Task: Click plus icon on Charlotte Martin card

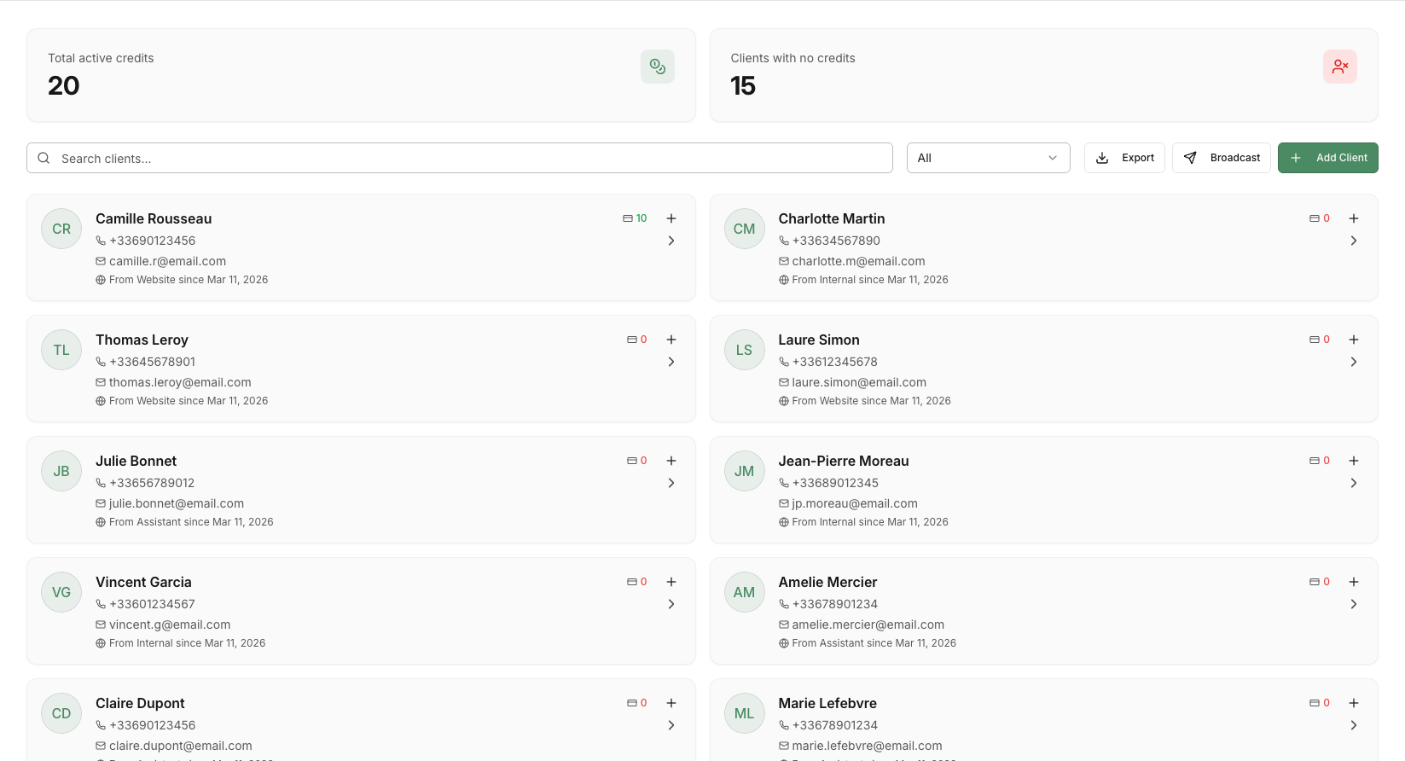Action: (1354, 218)
